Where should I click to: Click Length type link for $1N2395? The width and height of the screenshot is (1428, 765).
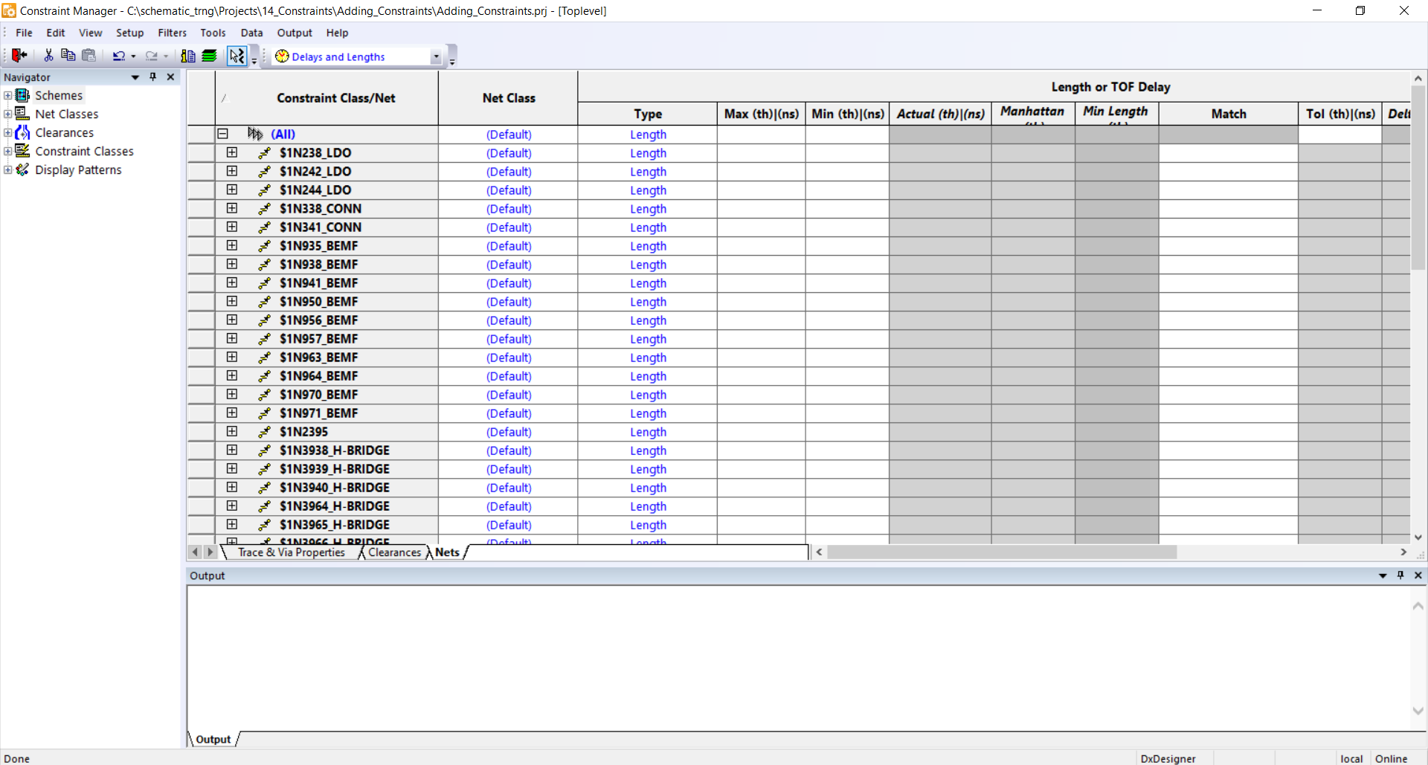tap(648, 432)
